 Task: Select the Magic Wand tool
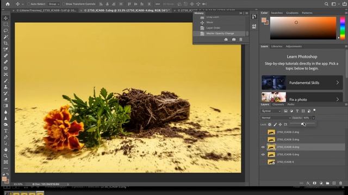pos(6,37)
